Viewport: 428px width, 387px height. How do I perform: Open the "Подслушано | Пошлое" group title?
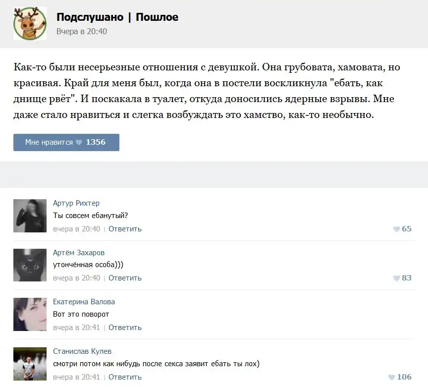coord(117,17)
